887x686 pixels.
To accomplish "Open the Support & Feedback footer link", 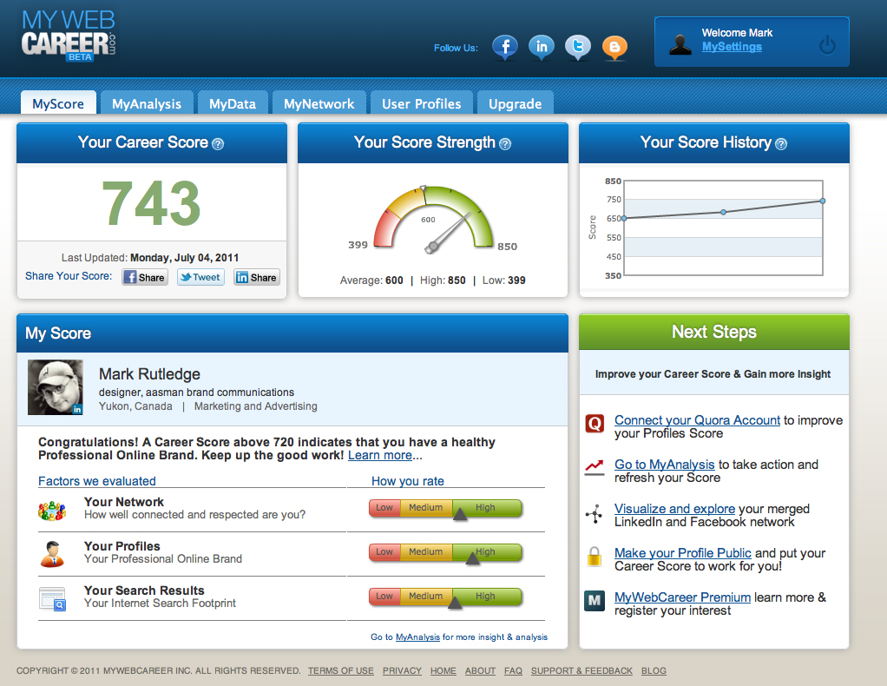I will pyautogui.click(x=581, y=670).
